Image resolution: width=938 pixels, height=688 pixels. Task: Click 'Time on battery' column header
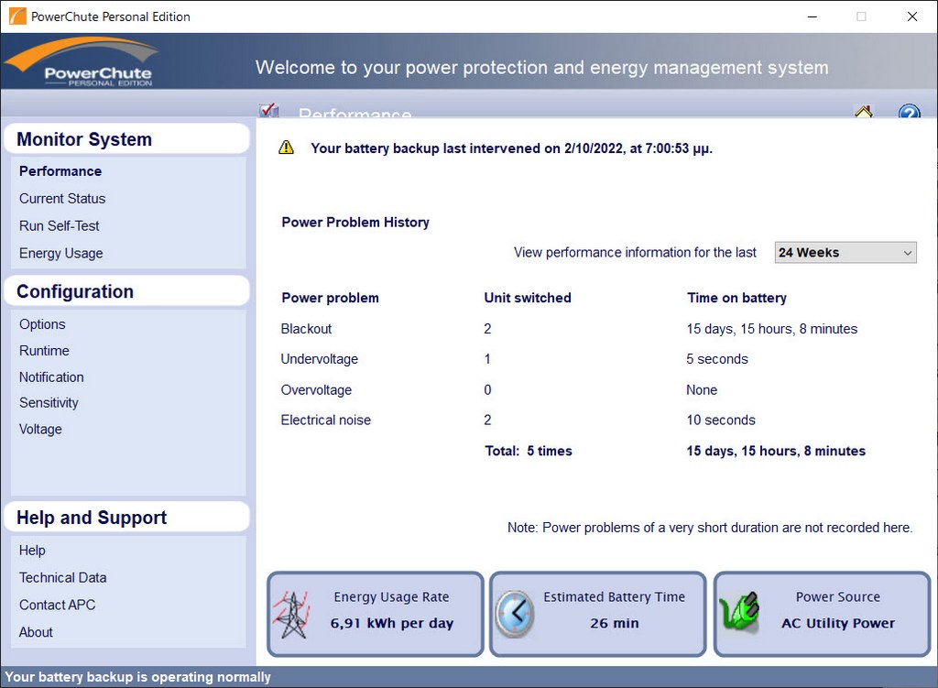(737, 298)
